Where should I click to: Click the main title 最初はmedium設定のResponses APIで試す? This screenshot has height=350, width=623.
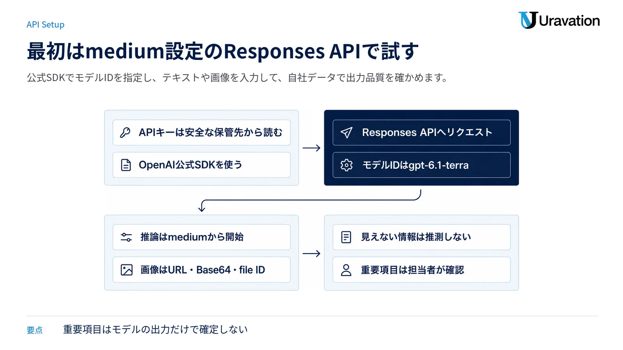click(x=223, y=51)
